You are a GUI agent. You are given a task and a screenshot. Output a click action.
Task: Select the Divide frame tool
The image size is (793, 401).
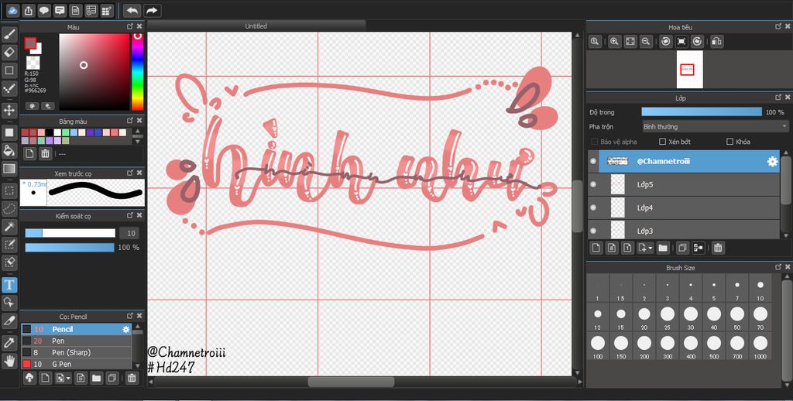point(9,320)
